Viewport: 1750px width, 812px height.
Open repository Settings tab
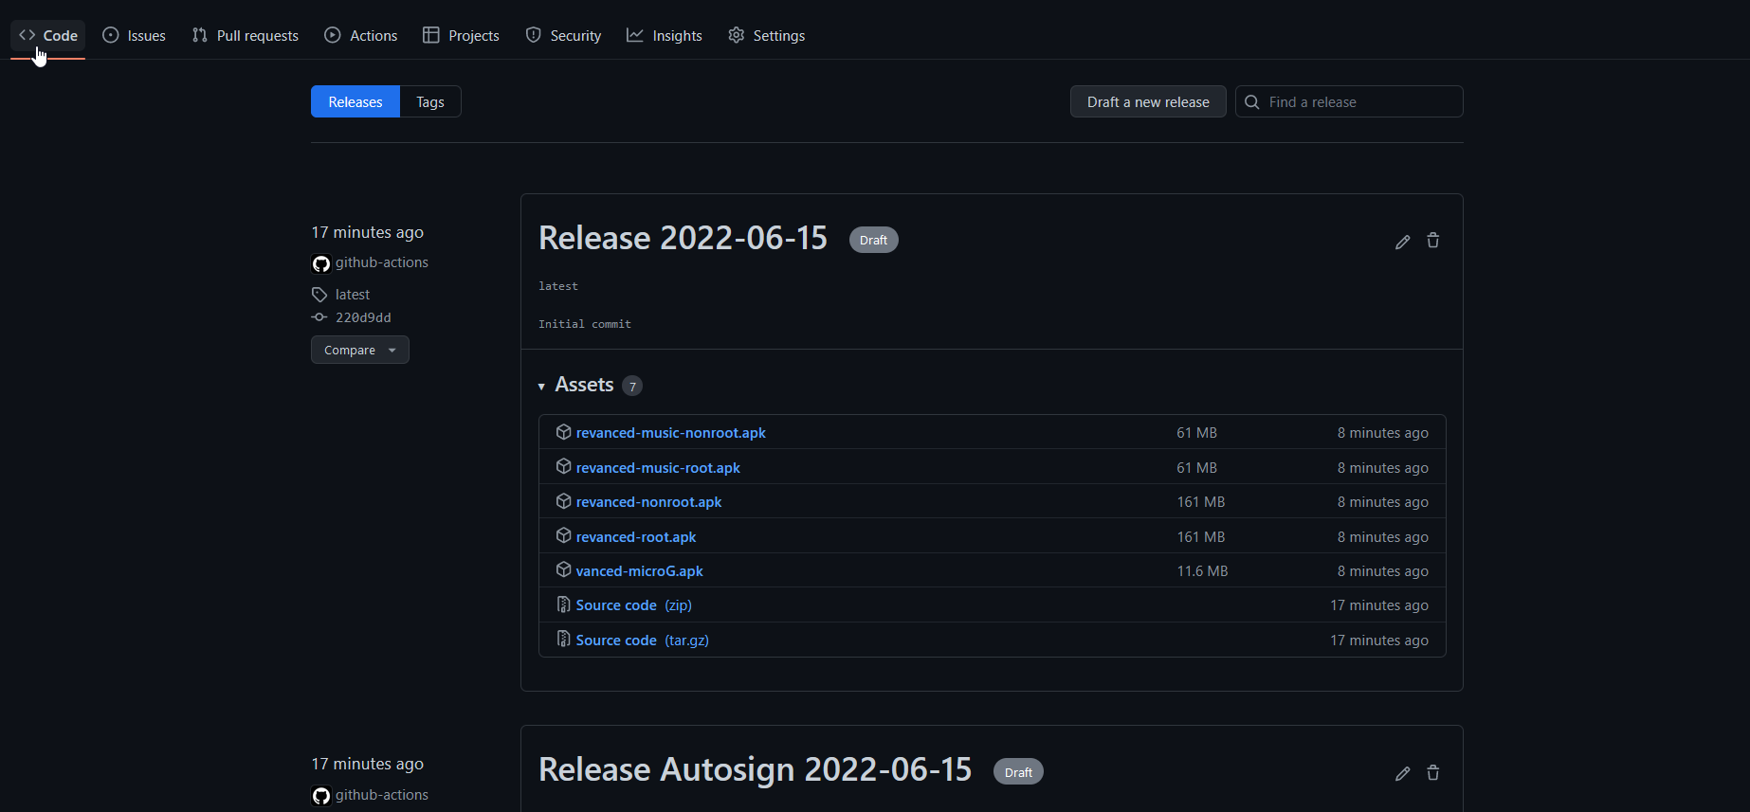tap(767, 35)
